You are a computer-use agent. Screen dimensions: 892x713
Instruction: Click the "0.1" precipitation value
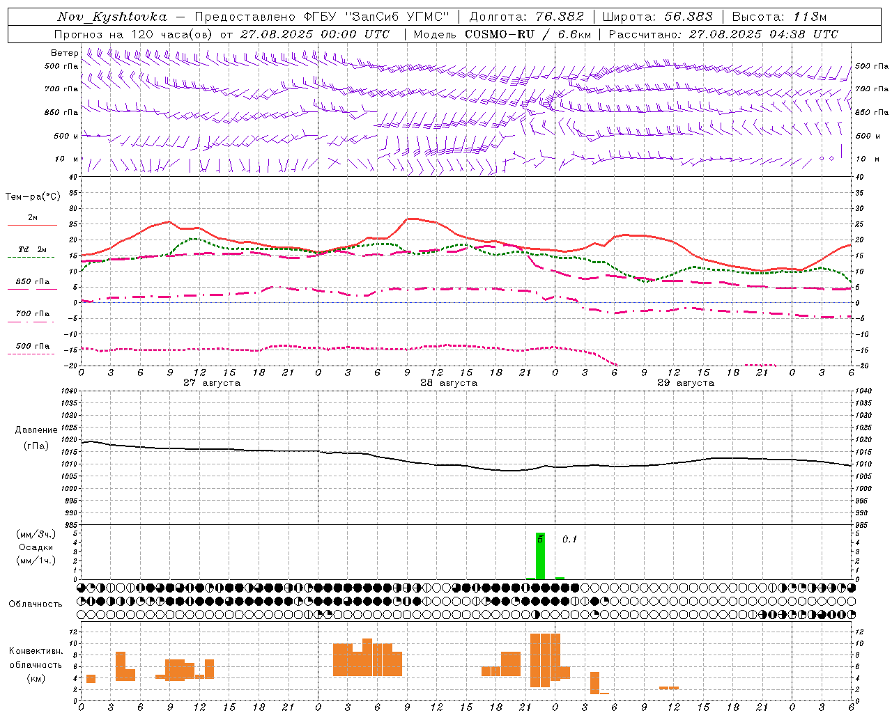[570, 539]
